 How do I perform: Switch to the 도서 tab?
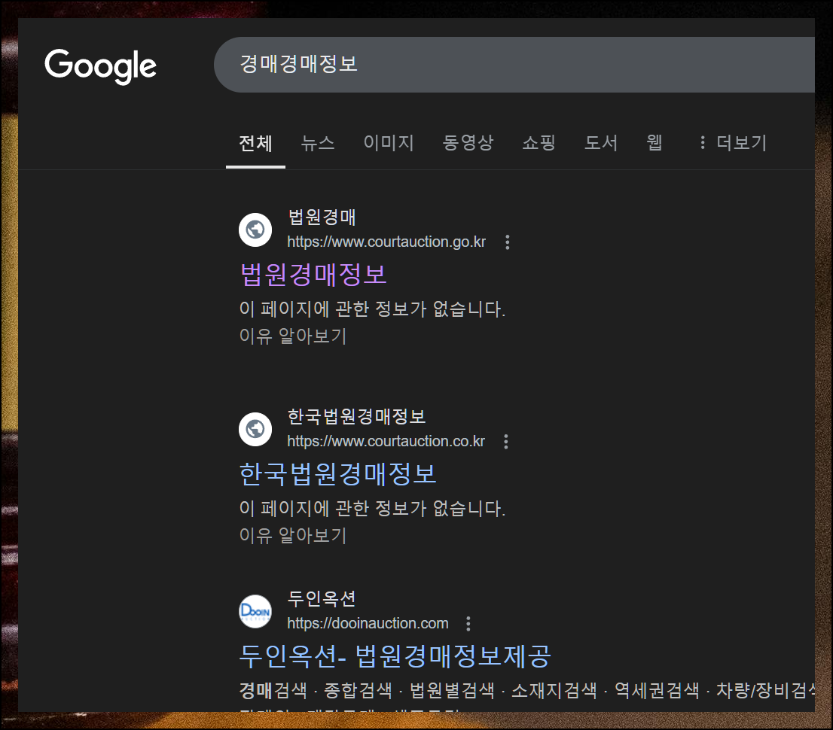point(601,143)
